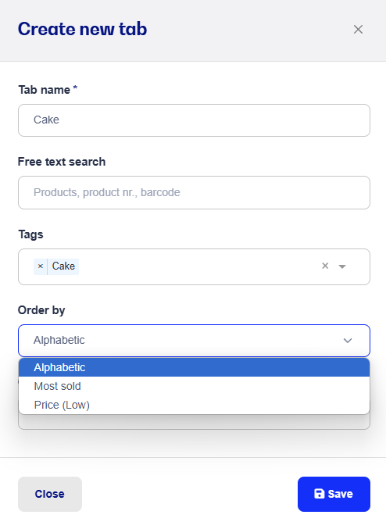Save the new tab

tap(334, 494)
